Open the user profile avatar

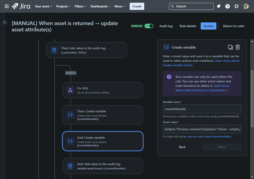point(246,6)
